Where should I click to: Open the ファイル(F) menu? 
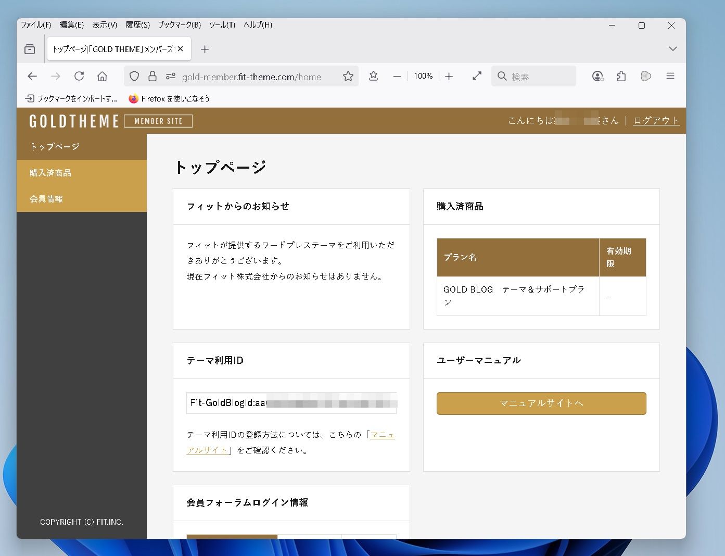click(36, 25)
